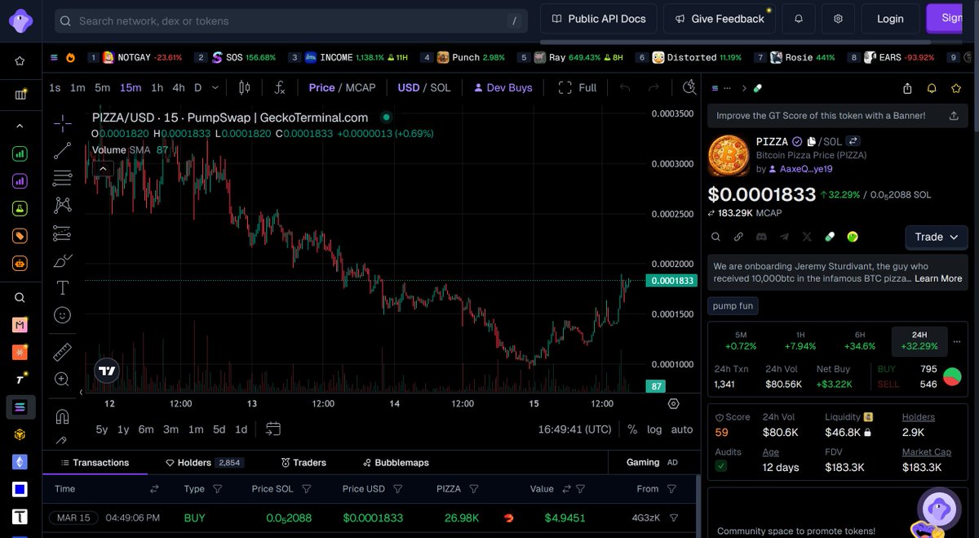
Task: Click the go-to-date calendar icon
Action: (x=273, y=429)
